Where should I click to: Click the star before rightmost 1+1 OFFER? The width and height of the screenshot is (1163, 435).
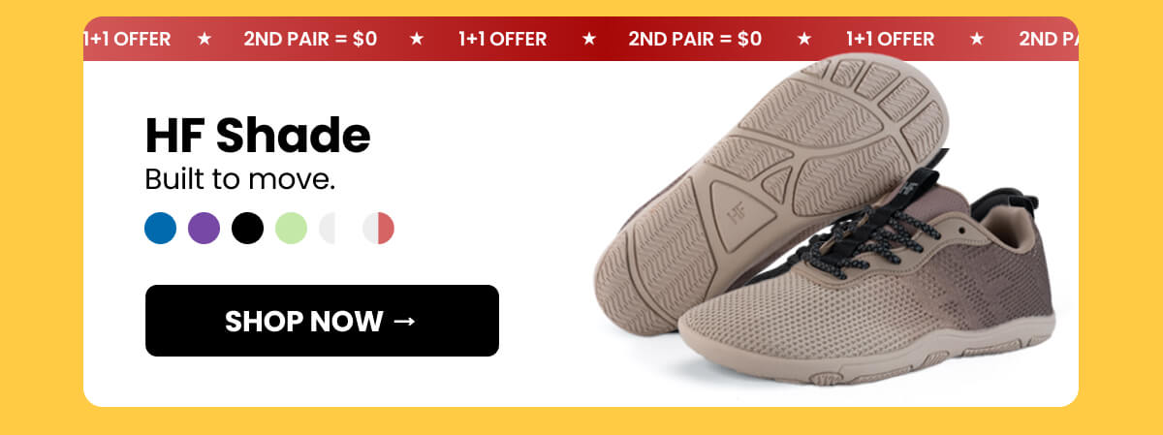803,39
